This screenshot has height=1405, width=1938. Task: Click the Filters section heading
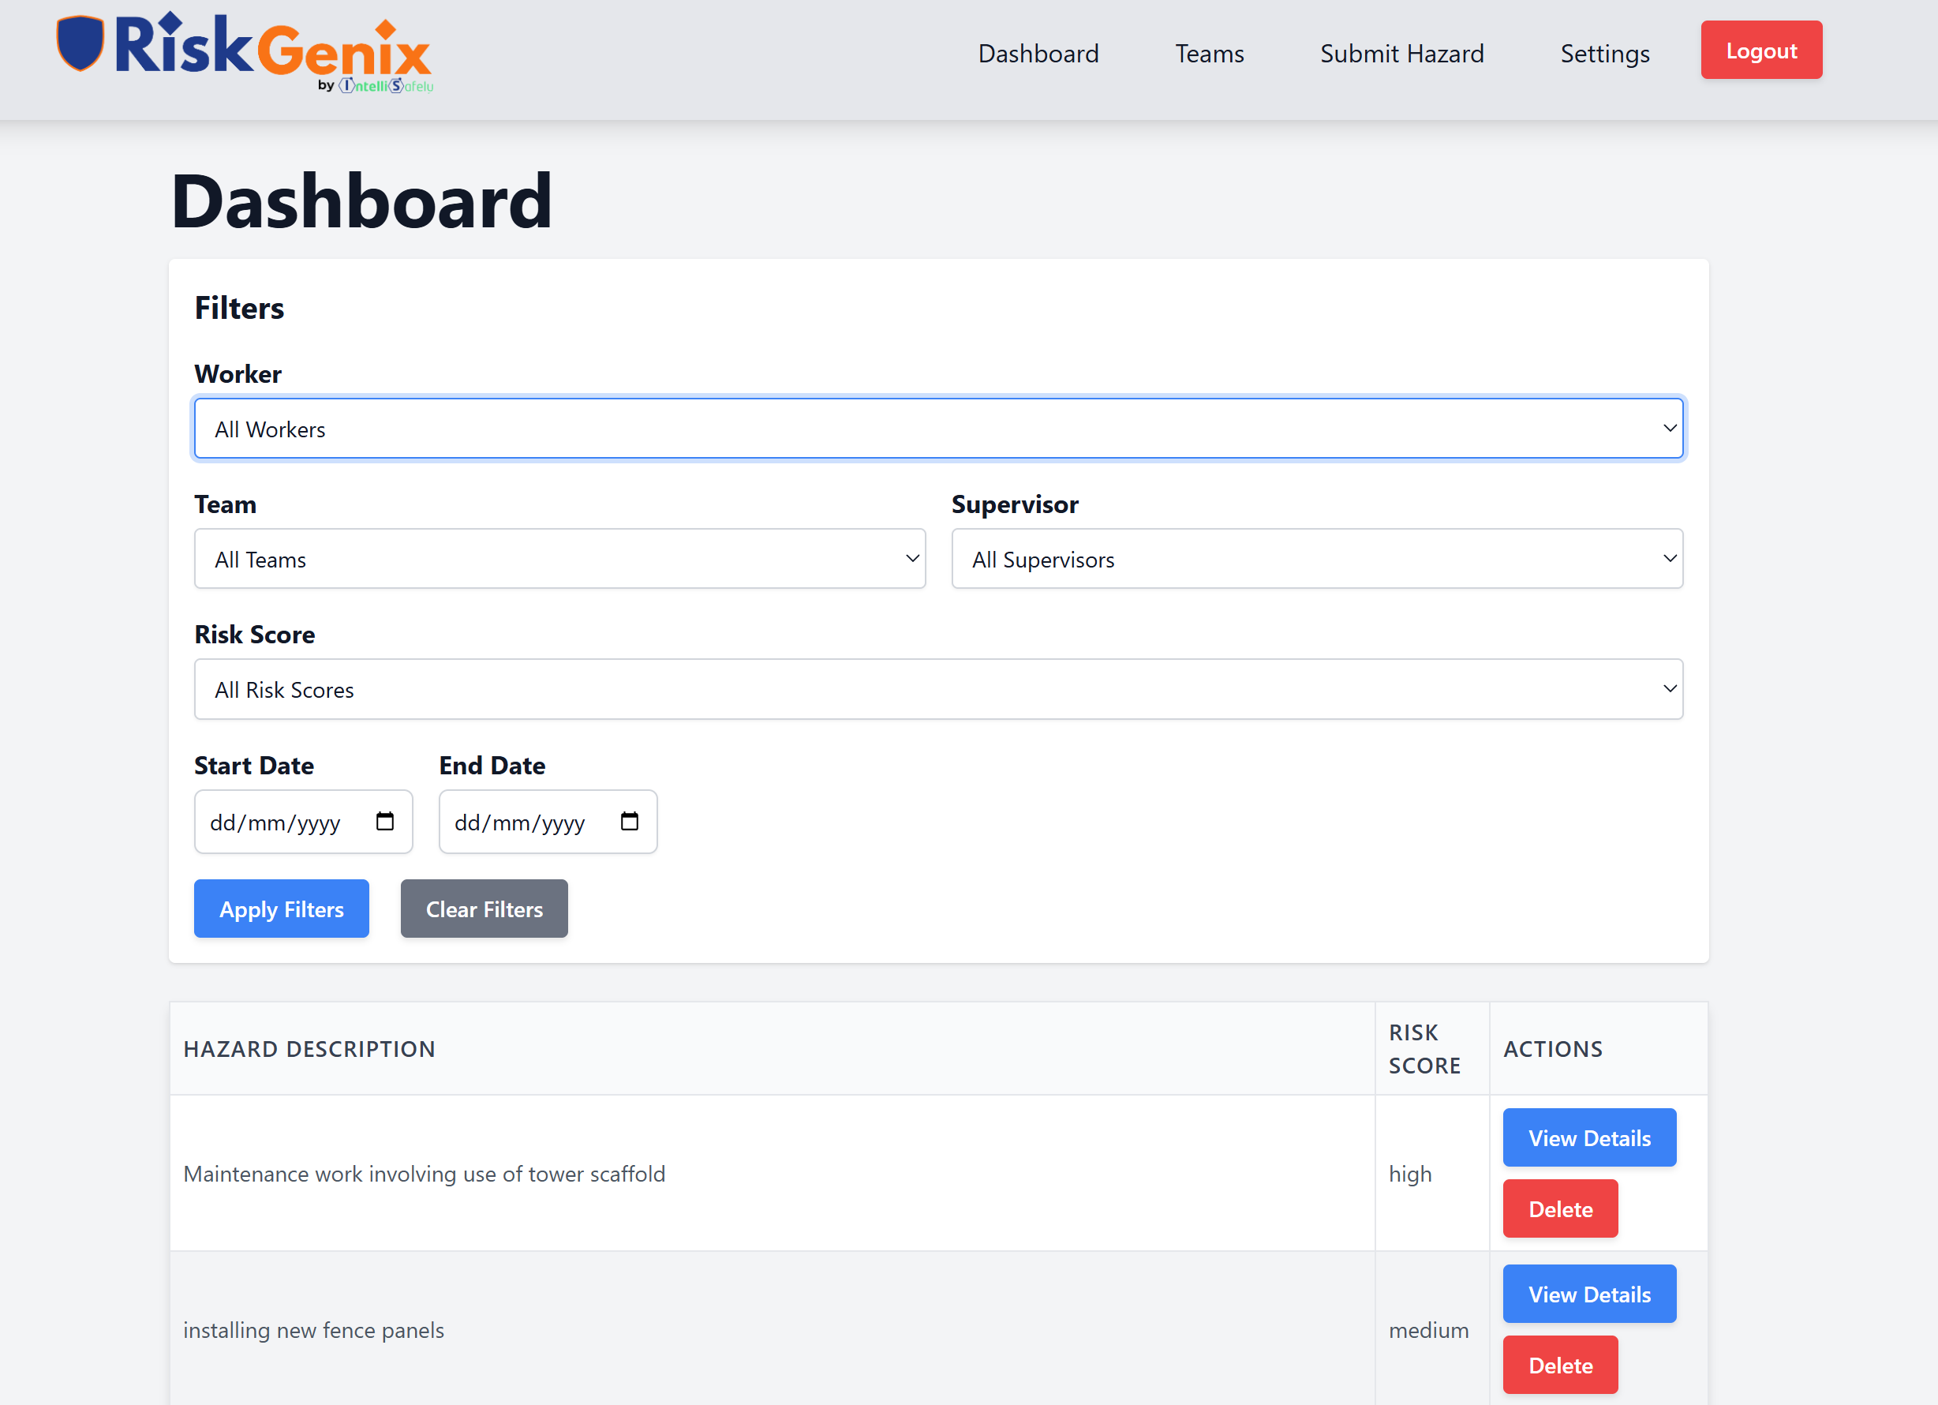tap(239, 308)
